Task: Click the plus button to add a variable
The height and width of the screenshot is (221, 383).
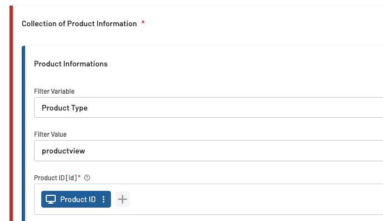Action: tap(123, 199)
